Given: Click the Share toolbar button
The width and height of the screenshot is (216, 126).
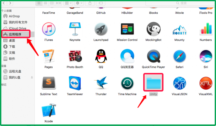Looking at the screenshot, I should point(90,3).
